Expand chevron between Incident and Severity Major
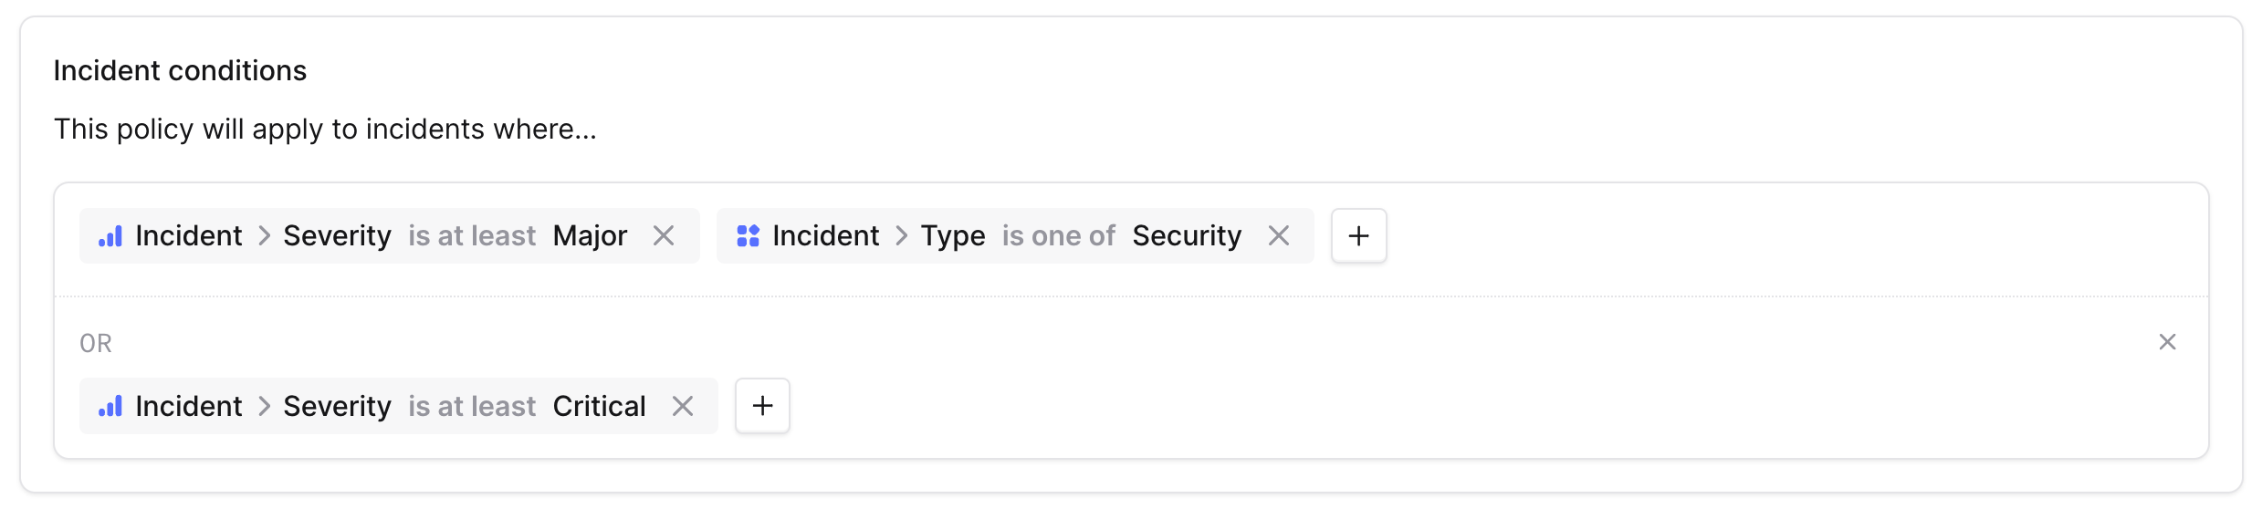The height and width of the screenshot is (509, 2262). [264, 236]
